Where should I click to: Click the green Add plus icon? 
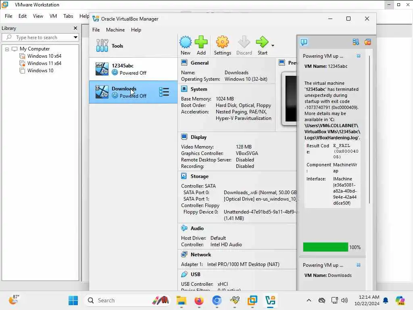[201, 45]
